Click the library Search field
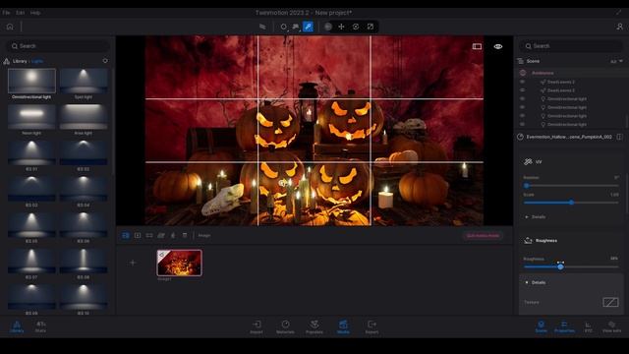629x354 pixels. 59,46
